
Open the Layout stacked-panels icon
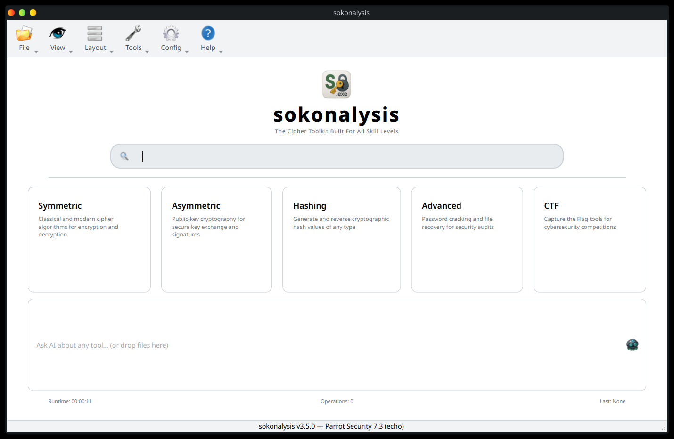pos(95,33)
